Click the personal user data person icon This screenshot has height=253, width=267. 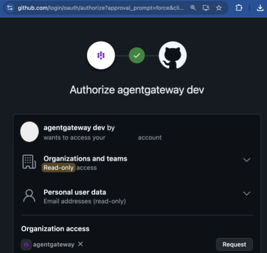(x=29, y=196)
